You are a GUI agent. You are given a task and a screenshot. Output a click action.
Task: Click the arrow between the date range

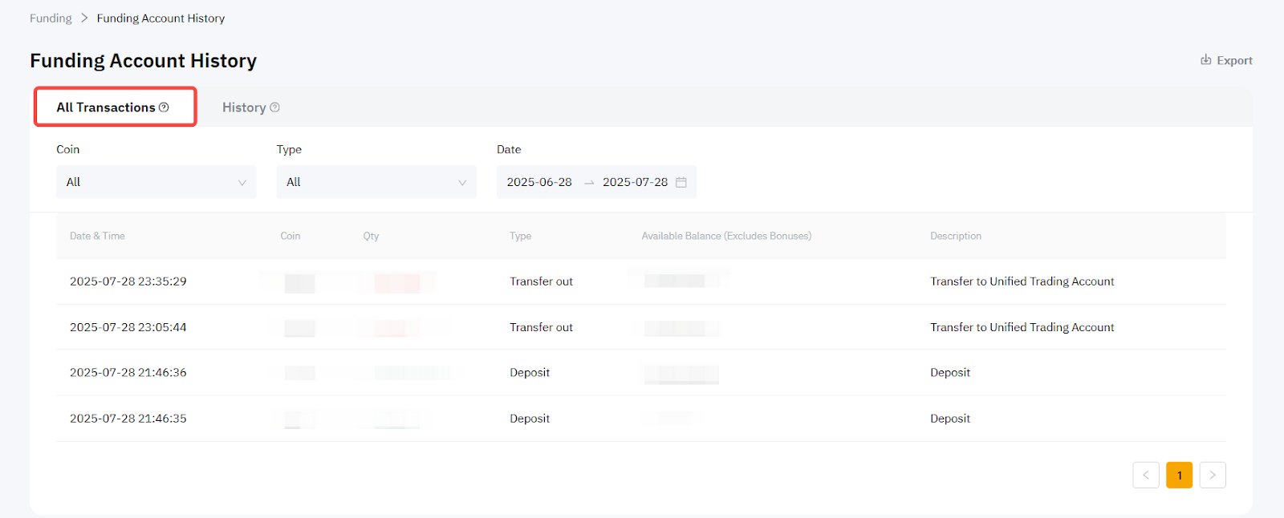pos(589,183)
